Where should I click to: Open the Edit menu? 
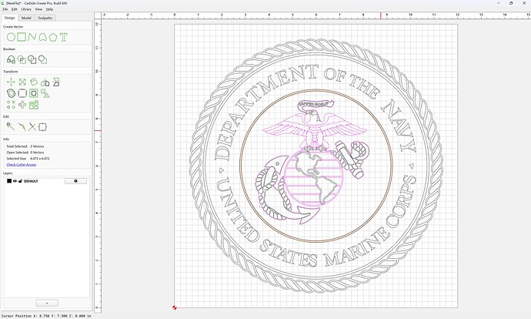point(14,9)
